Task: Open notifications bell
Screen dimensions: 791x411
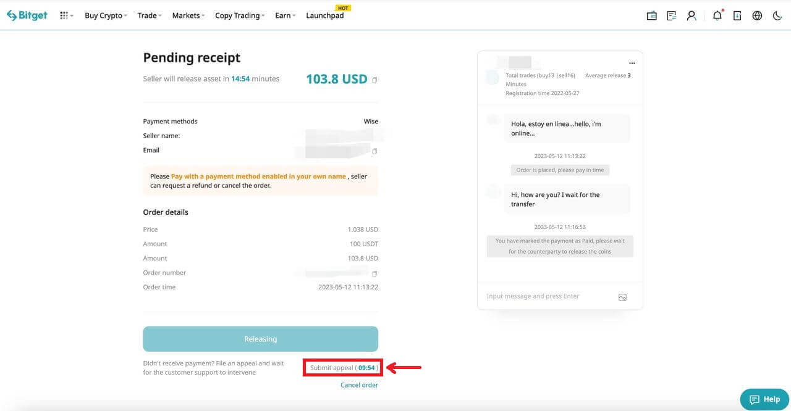Action: [x=717, y=16]
